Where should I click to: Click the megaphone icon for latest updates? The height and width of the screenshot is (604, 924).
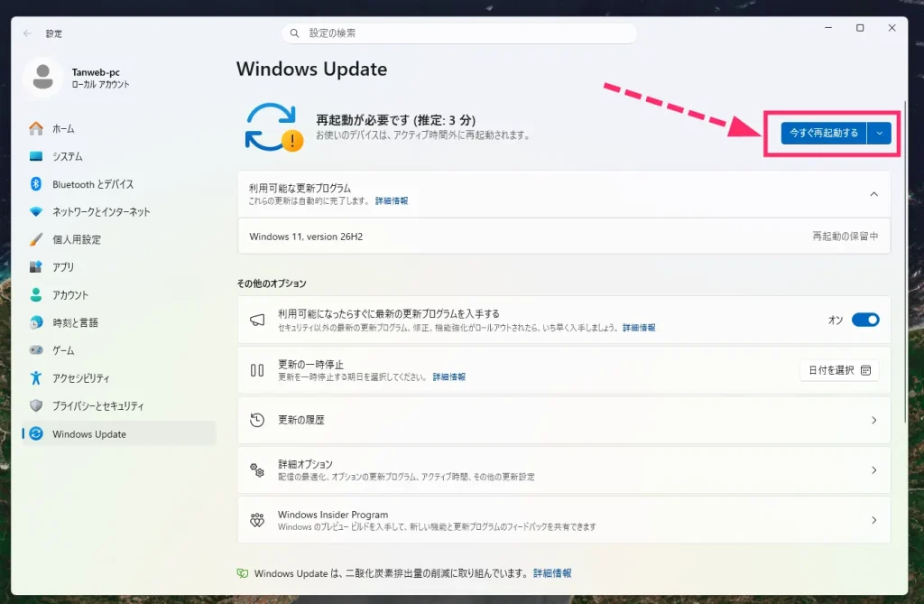pyautogui.click(x=257, y=320)
